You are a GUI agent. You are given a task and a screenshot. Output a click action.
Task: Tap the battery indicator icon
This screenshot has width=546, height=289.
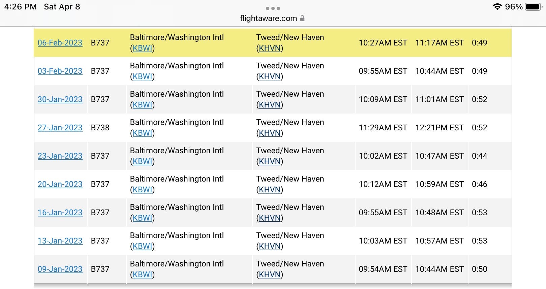pos(534,7)
